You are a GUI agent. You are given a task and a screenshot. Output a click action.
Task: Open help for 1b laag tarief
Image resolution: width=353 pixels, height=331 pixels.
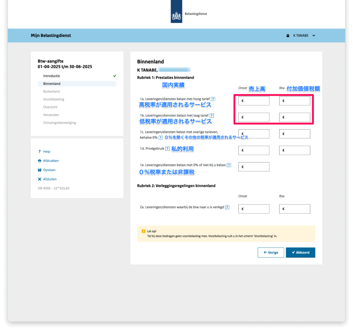212,116
